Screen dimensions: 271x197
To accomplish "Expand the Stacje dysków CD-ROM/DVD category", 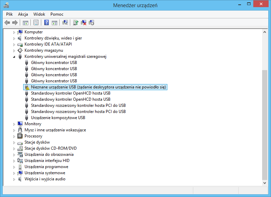I will (x=14, y=148).
